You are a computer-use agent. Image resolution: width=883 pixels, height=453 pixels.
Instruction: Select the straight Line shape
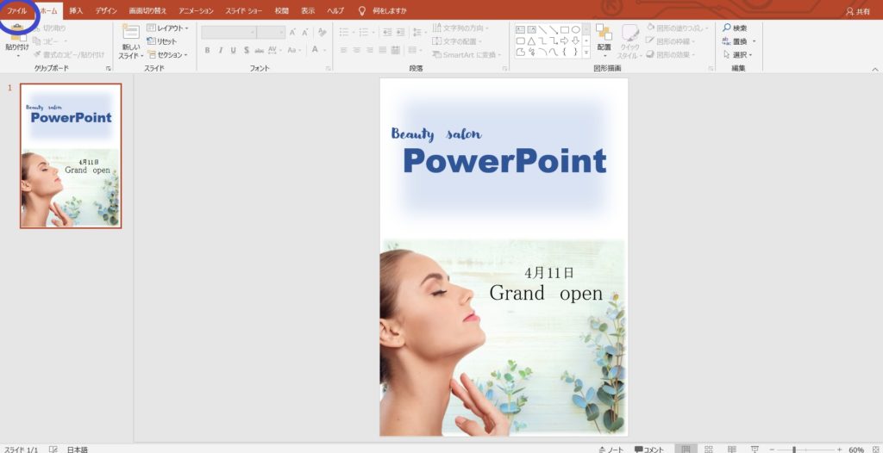542,29
